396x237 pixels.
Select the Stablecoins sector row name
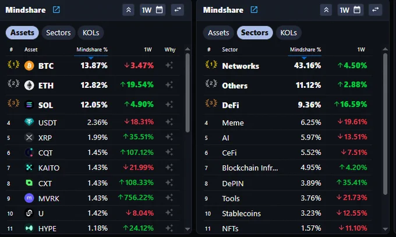click(241, 214)
